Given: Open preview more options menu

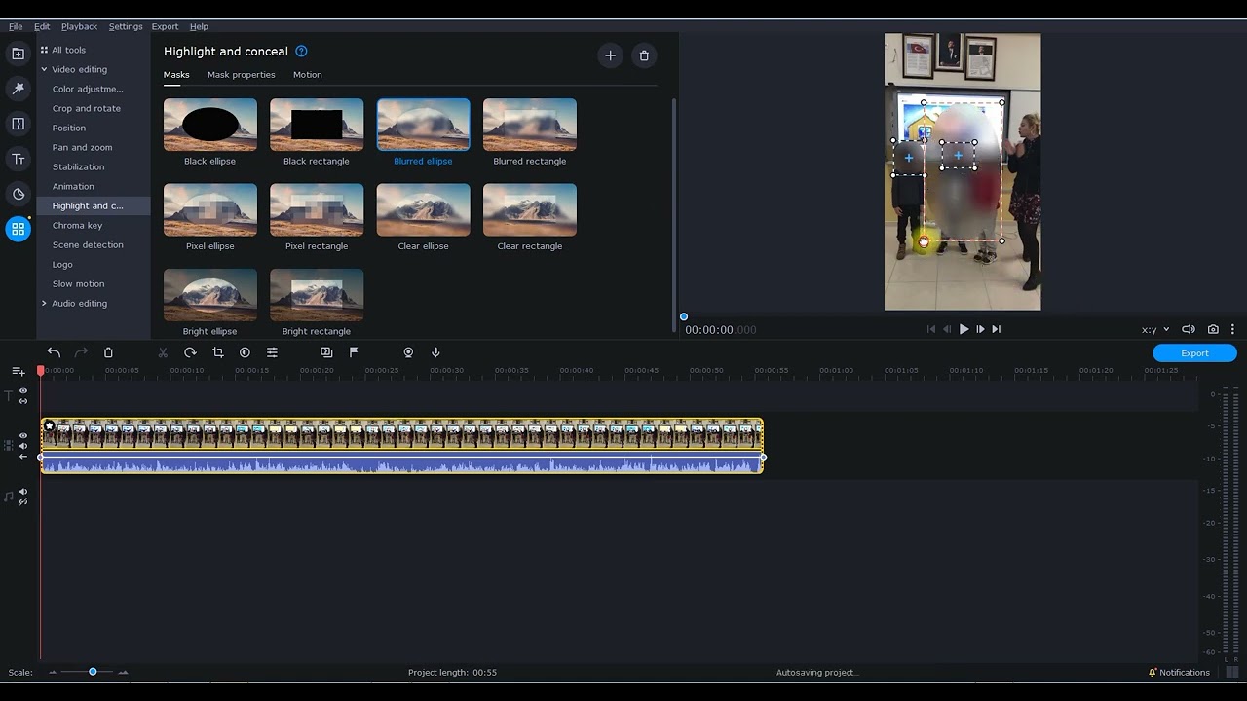Looking at the screenshot, I should [x=1232, y=329].
